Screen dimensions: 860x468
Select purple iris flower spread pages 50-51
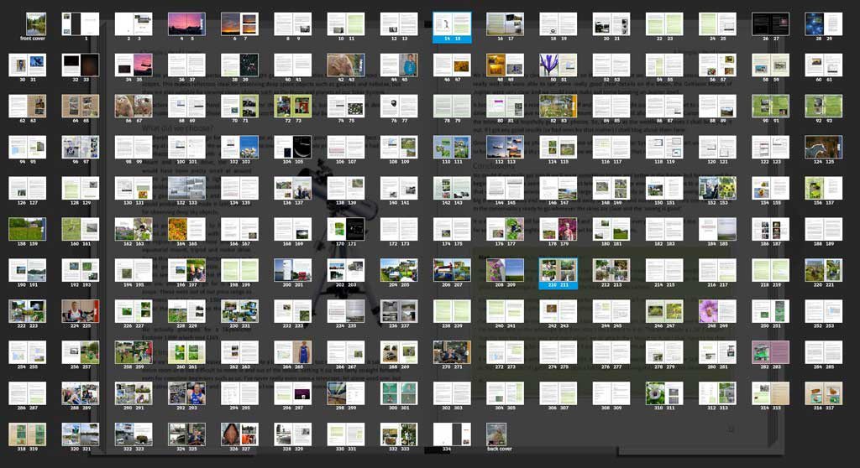click(558, 65)
